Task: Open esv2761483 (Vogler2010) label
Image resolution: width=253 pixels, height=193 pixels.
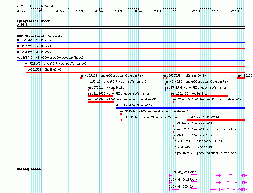Action: pos(190,93)
